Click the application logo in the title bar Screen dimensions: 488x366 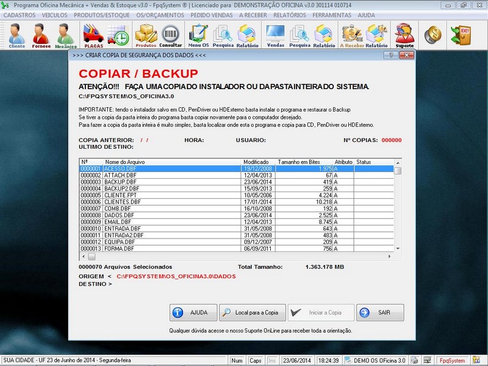tap(5, 5)
